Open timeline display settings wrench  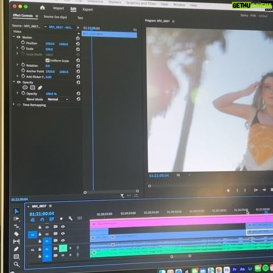pyautogui.click(x=71, y=218)
